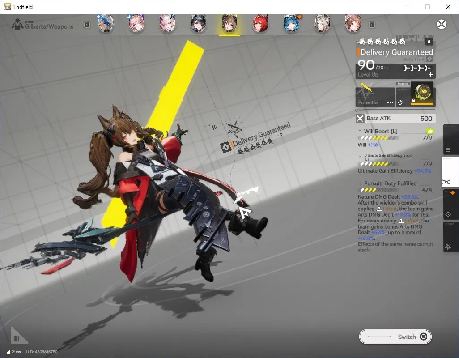Image resolution: width=459 pixels, height=358 pixels.
Task: Open the locked Essence gem slot
Action: click(x=422, y=94)
